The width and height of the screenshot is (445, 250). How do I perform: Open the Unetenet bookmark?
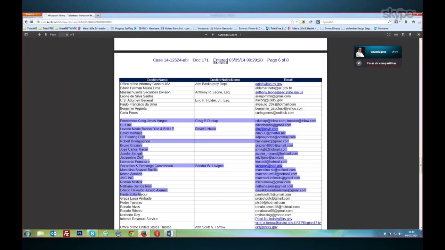coord(381,28)
